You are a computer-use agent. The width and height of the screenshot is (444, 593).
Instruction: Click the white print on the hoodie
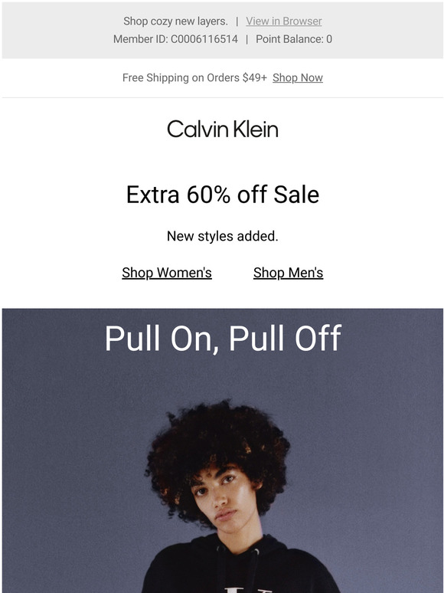[247, 591]
